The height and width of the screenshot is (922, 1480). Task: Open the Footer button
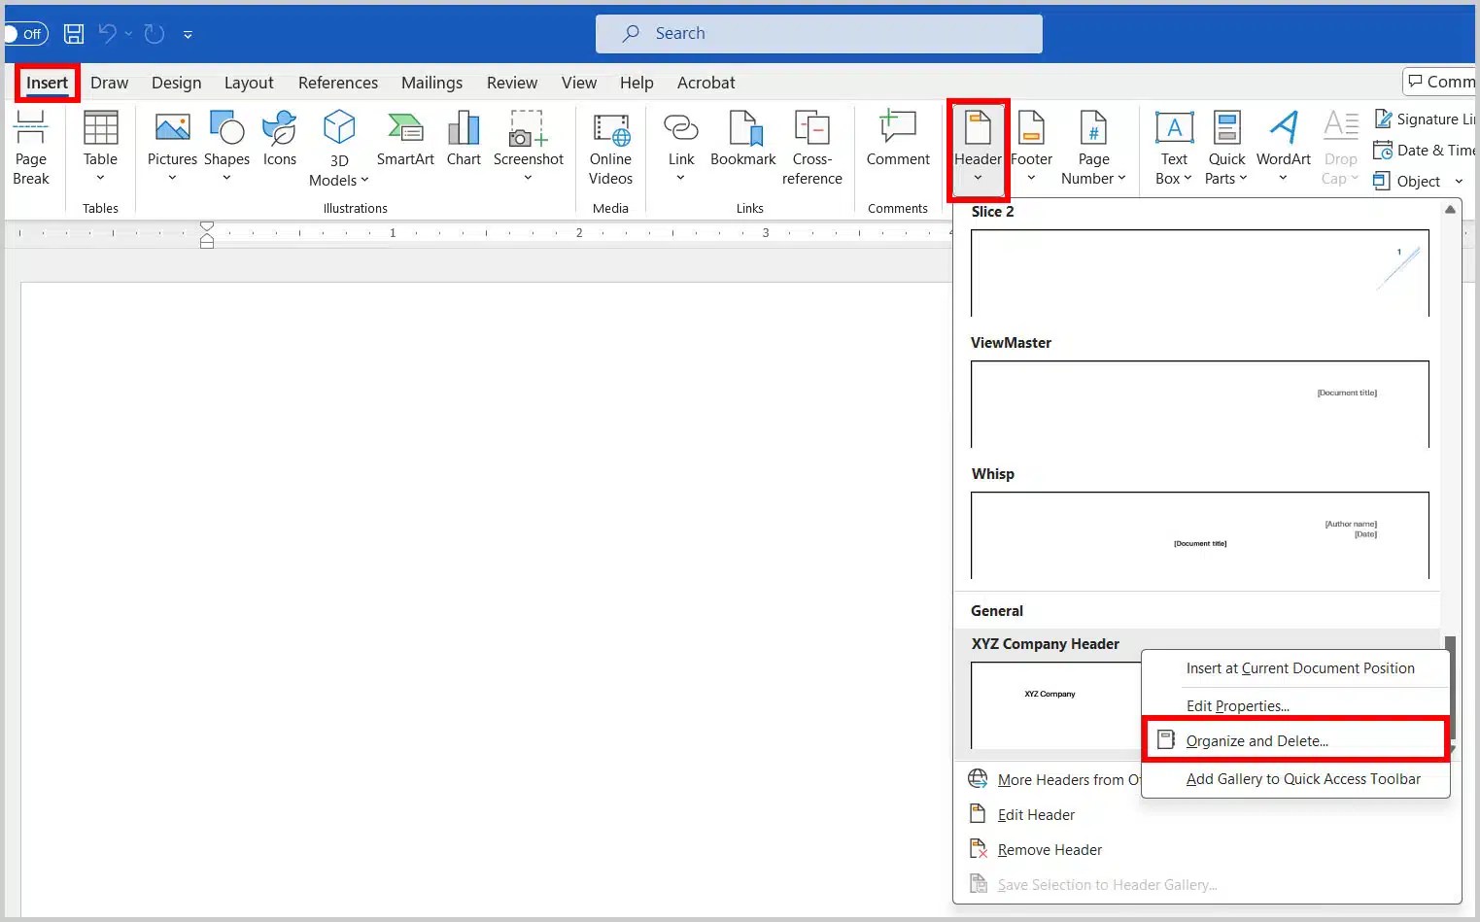tap(1031, 148)
